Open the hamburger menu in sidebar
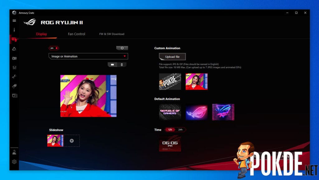The height and width of the screenshot is (180, 319). 14,21
